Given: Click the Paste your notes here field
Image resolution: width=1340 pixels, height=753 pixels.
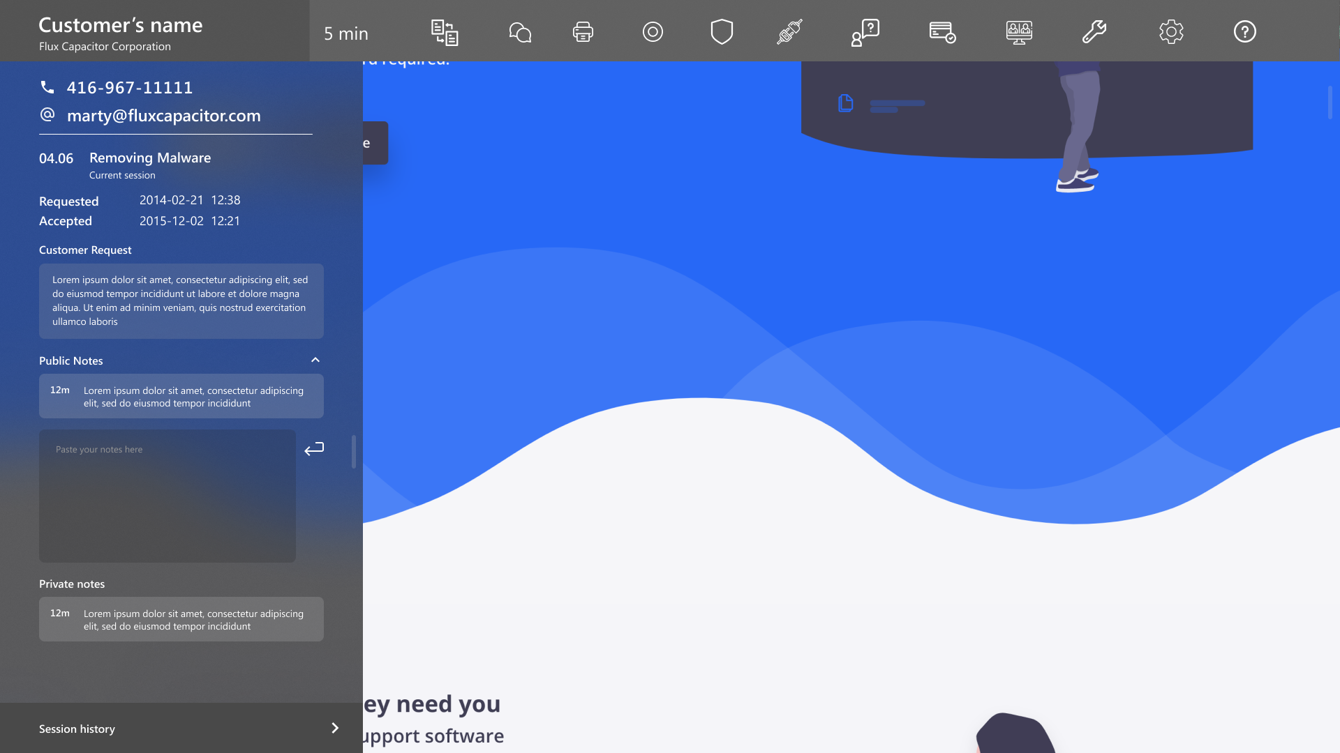Looking at the screenshot, I should pos(167,496).
